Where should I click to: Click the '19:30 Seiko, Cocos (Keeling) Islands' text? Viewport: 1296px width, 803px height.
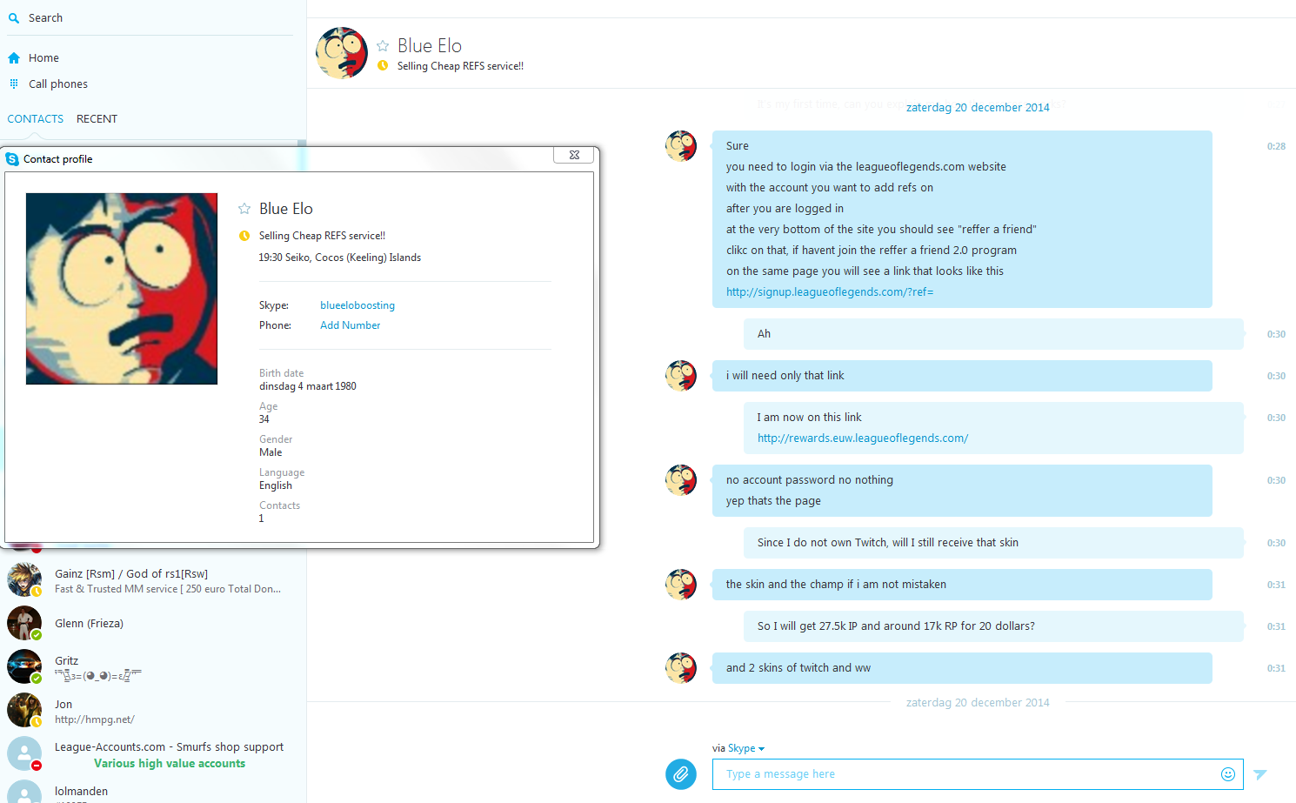click(x=340, y=258)
